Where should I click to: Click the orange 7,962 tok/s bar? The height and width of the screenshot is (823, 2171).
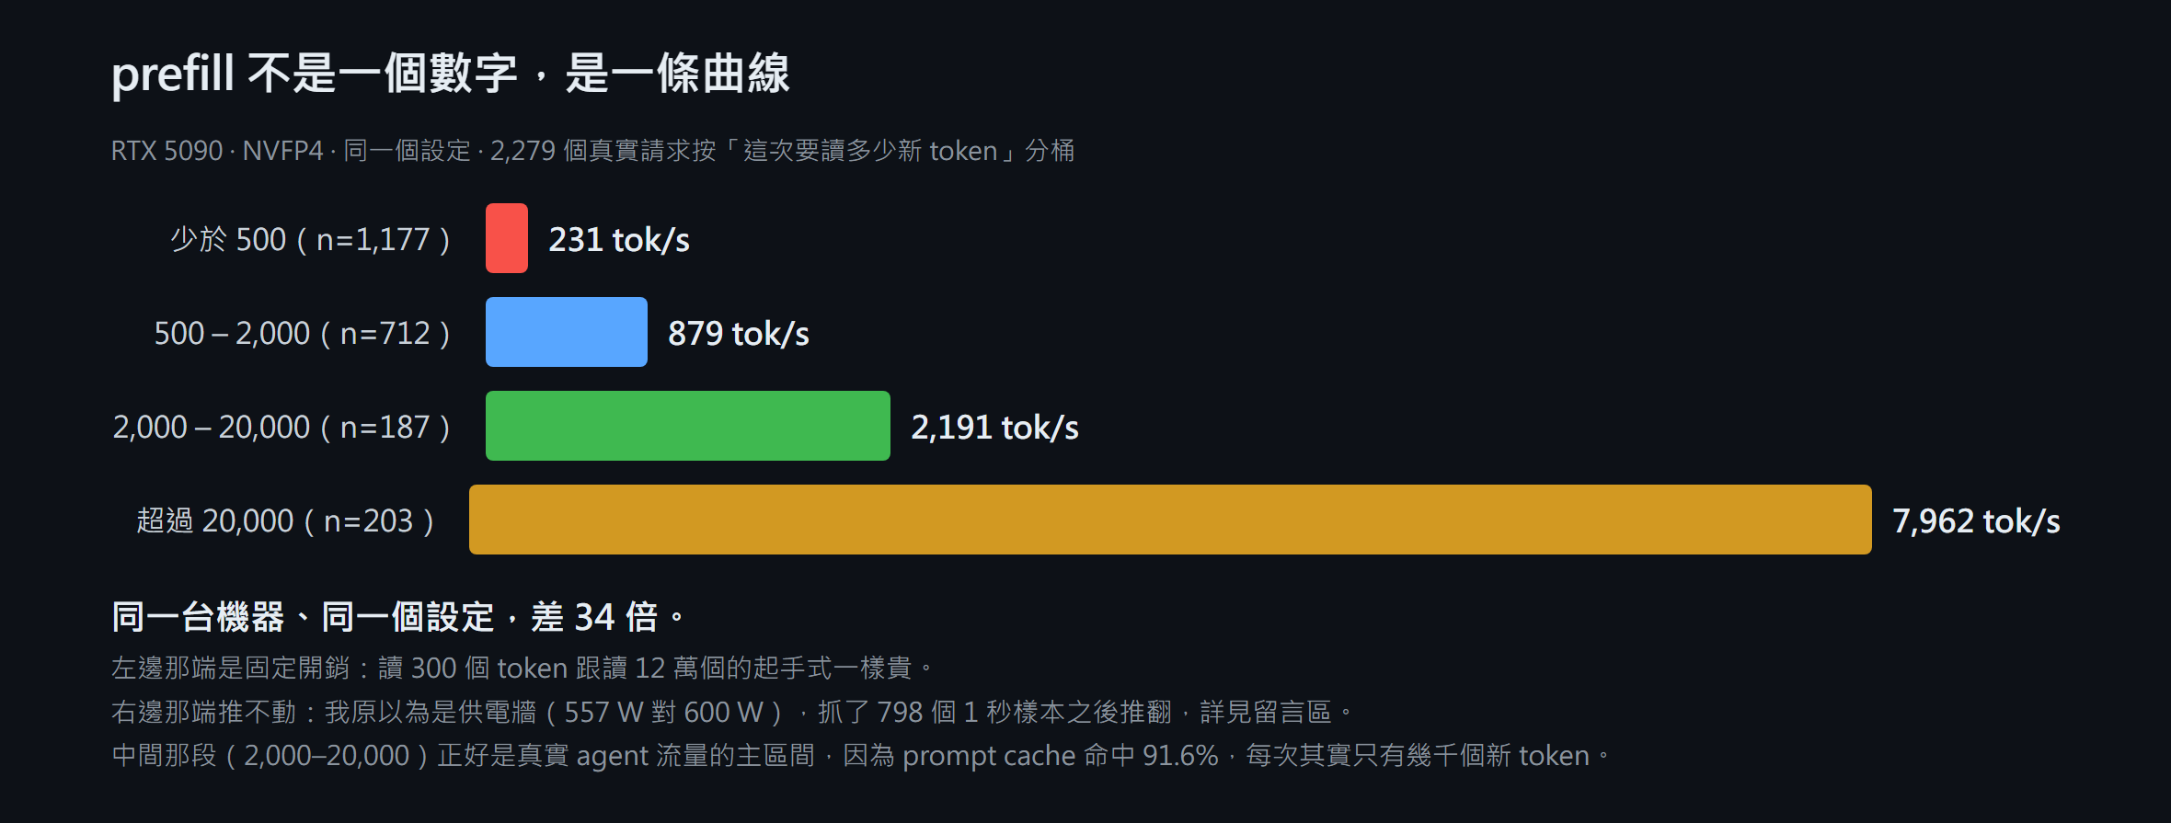[1170, 520]
